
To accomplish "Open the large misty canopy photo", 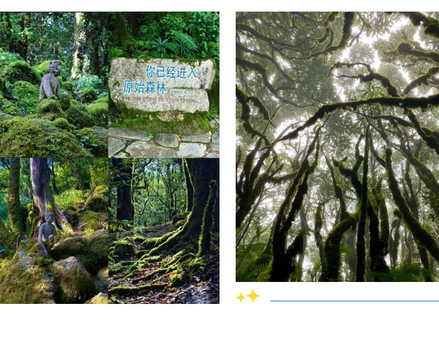I will 337,147.
